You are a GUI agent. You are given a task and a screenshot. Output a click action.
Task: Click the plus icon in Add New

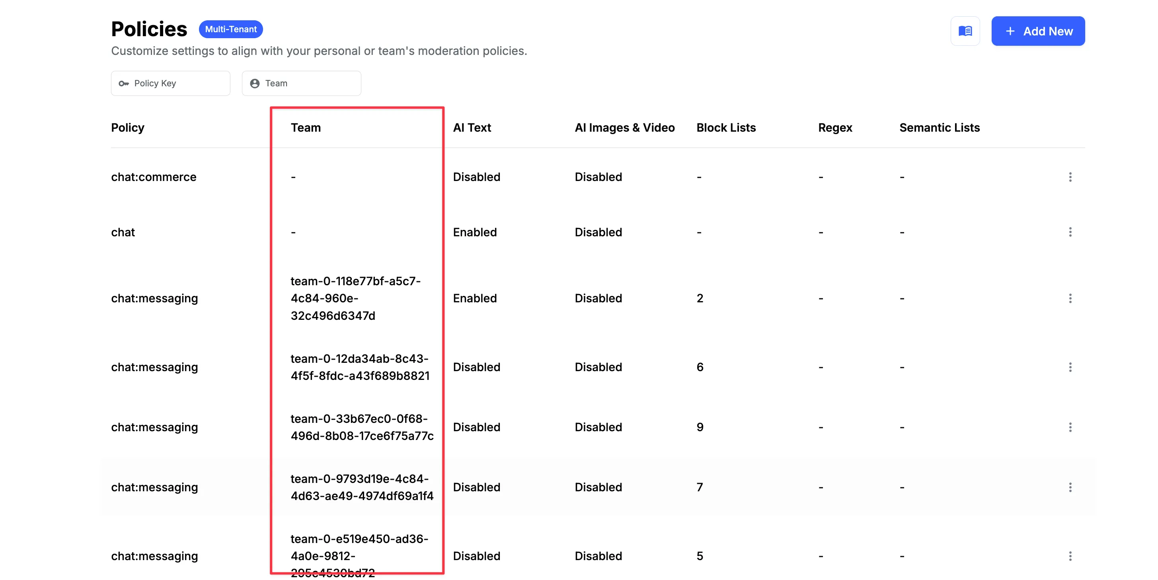(x=1010, y=31)
